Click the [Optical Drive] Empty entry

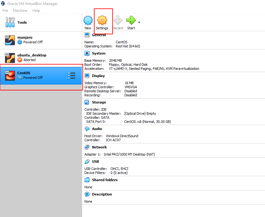(x=140, y=113)
